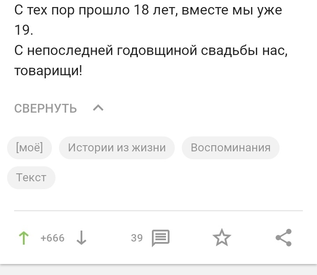Open the comments via speech bubble icon

coord(161,238)
